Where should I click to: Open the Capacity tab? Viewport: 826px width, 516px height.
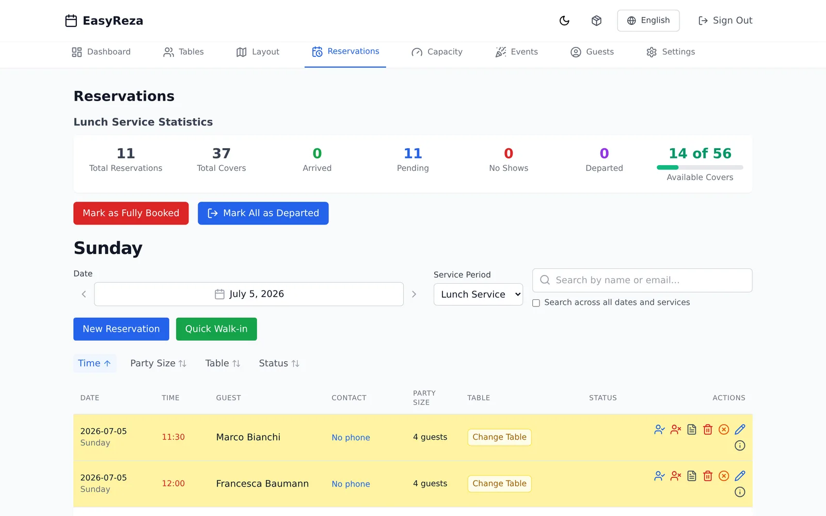tap(437, 52)
